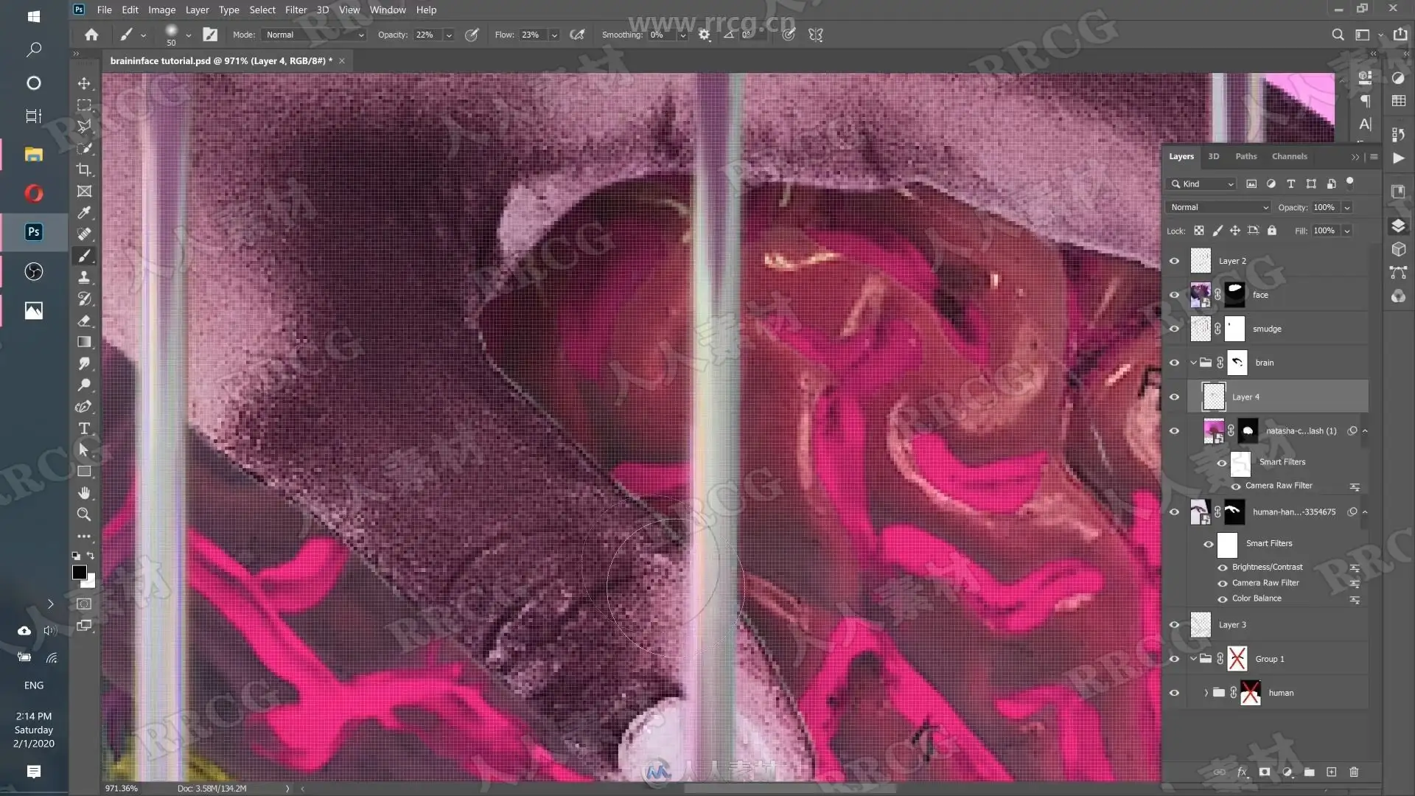
Task: Hide Layer 3 visibility
Action: [x=1174, y=625]
